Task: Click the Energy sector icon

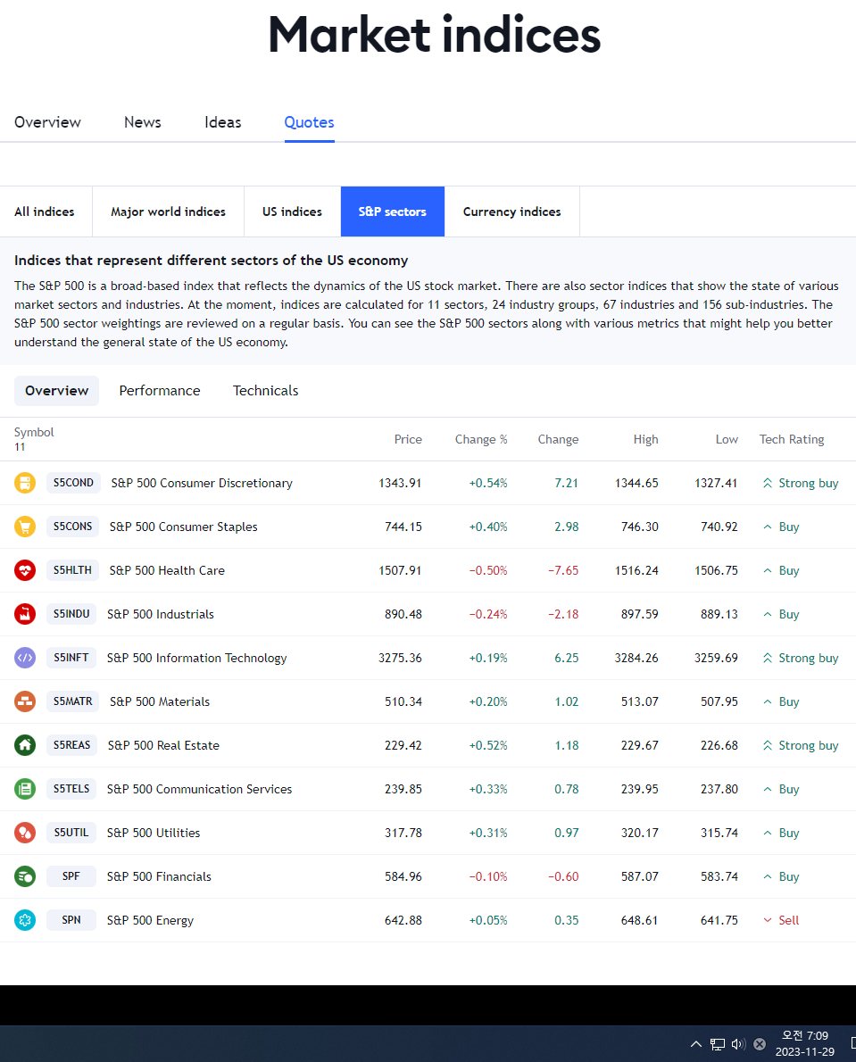Action: [25, 920]
